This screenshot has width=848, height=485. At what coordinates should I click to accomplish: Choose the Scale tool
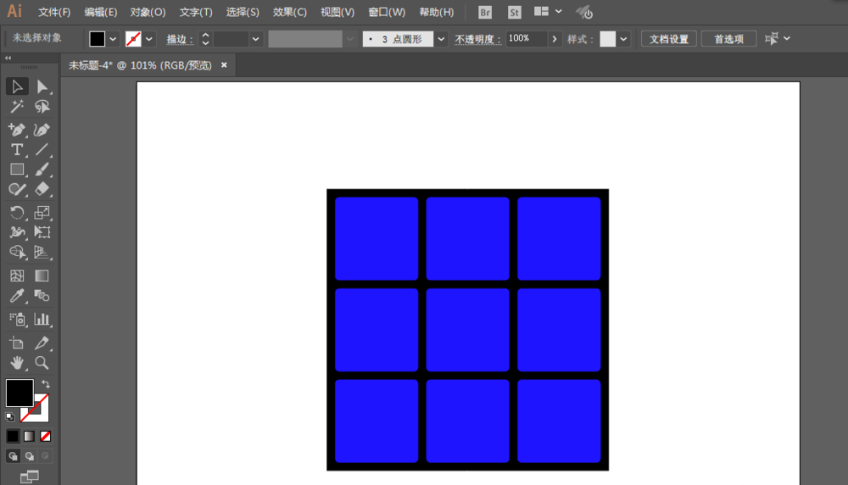tap(42, 213)
